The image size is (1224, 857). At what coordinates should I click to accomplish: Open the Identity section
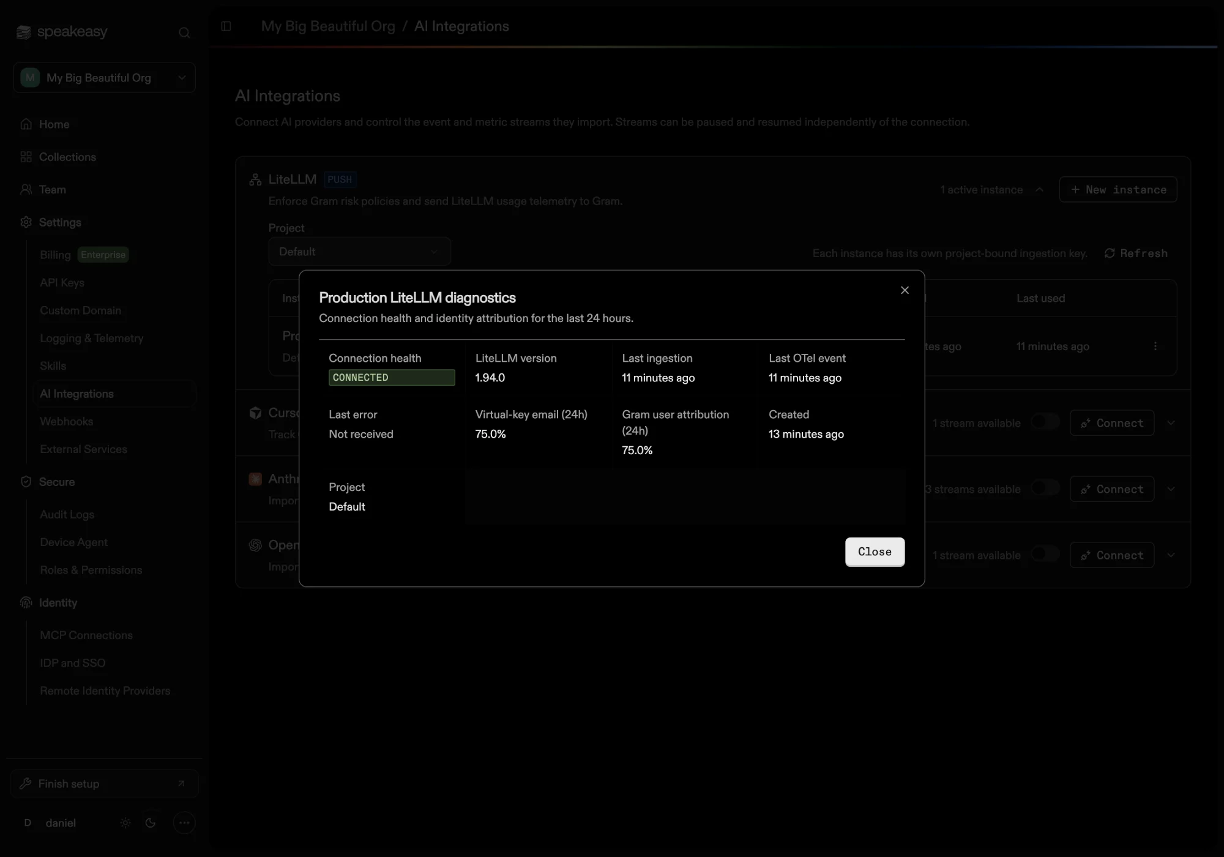(x=58, y=603)
